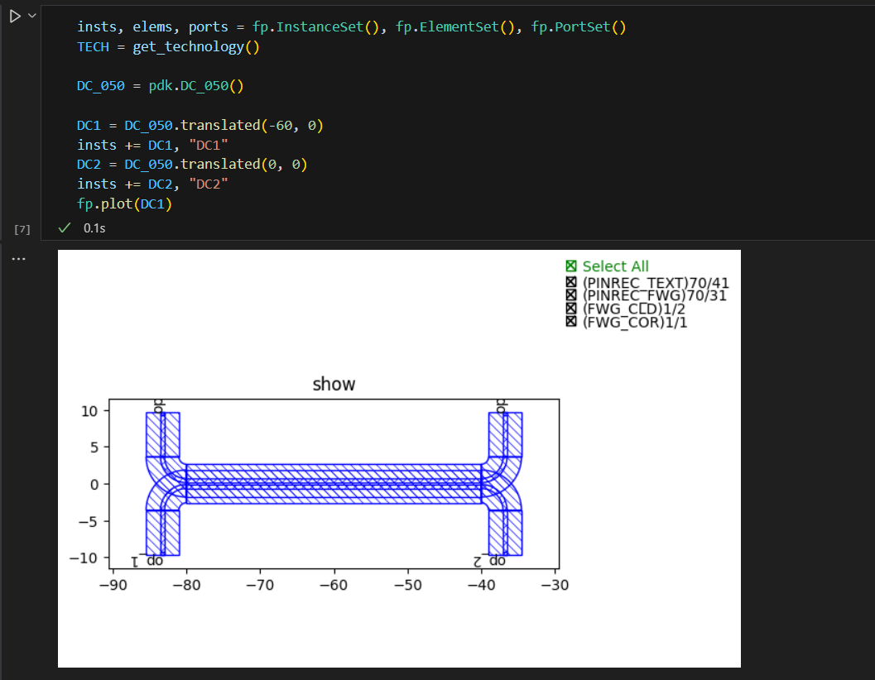
Task: Click the straight coupling waveguide in plot
Action: point(334,484)
